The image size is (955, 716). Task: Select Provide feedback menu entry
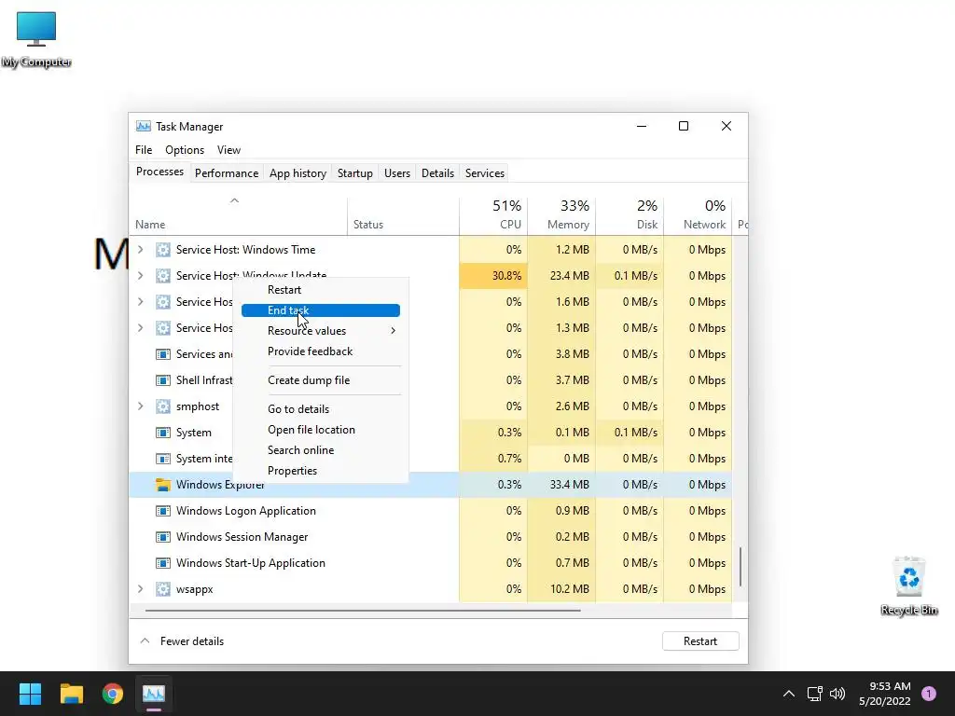pyautogui.click(x=321, y=351)
